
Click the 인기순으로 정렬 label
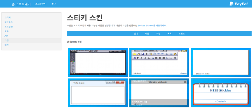(x=74, y=42)
